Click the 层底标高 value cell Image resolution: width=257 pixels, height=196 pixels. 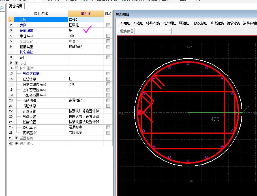click(x=86, y=133)
